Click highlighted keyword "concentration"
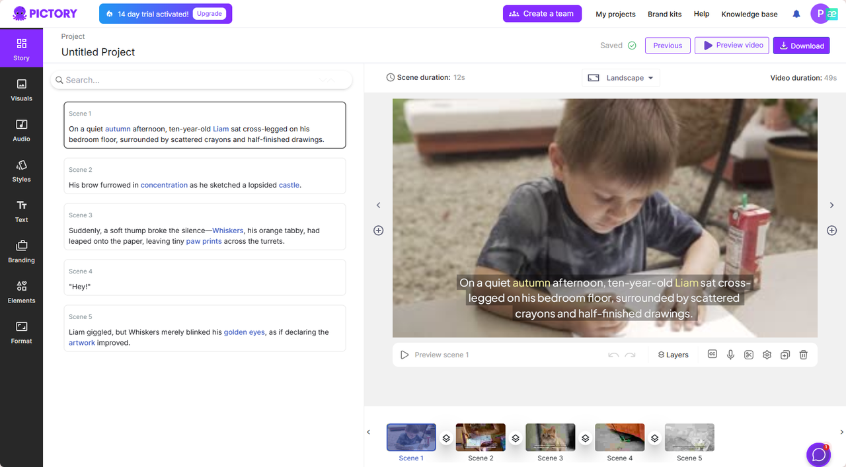Screen dimensions: 846x467 164,185
